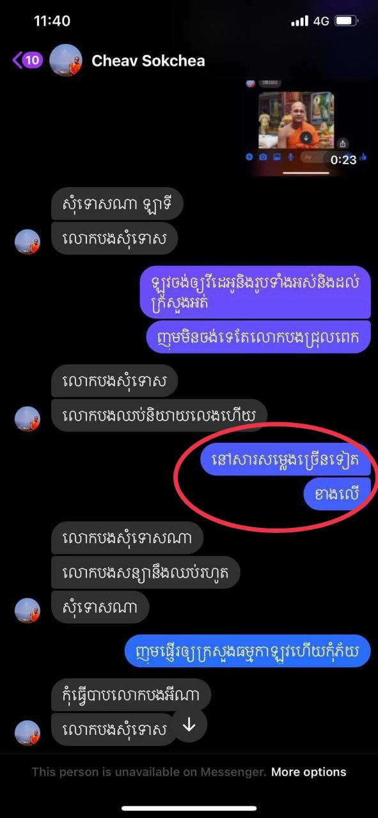Tap the 11:40 clock in status bar
The height and width of the screenshot is (818, 378).
(52, 20)
